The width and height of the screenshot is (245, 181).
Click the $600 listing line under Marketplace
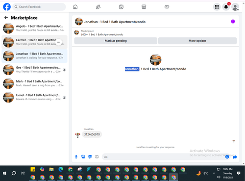click(102, 34)
